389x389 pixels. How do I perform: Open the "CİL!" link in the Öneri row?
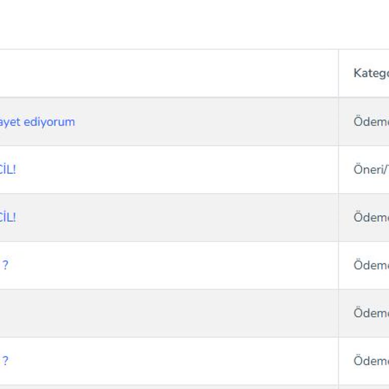pyautogui.click(x=8, y=170)
